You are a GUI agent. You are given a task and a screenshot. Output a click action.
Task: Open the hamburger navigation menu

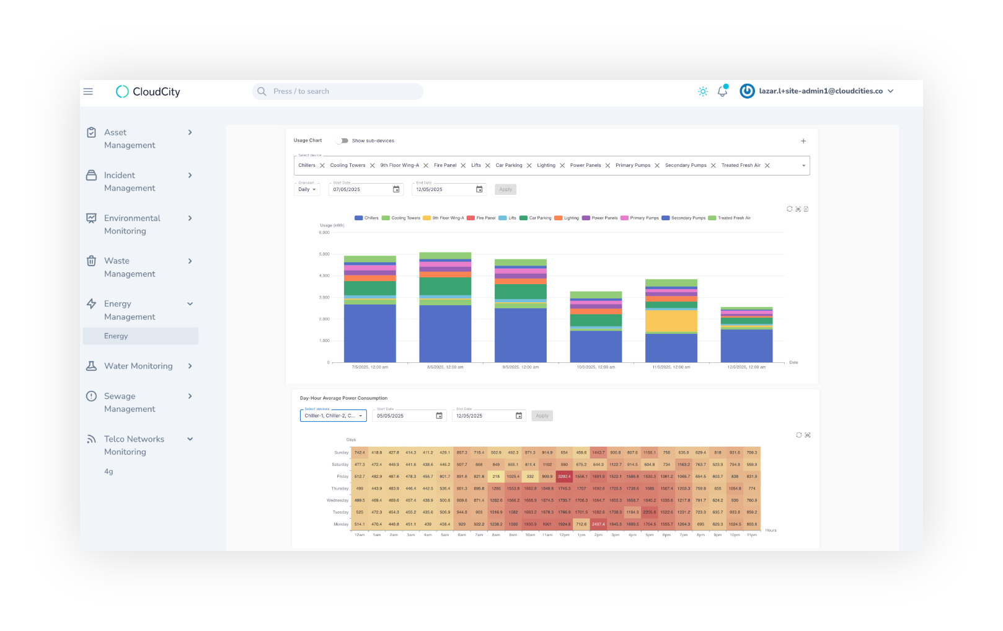coord(88,92)
